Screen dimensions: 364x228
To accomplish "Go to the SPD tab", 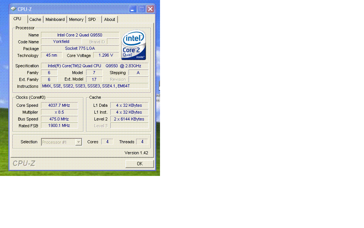I will coord(92,19).
